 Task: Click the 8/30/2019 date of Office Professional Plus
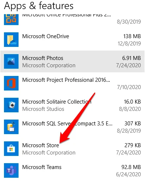[x=129, y=22]
